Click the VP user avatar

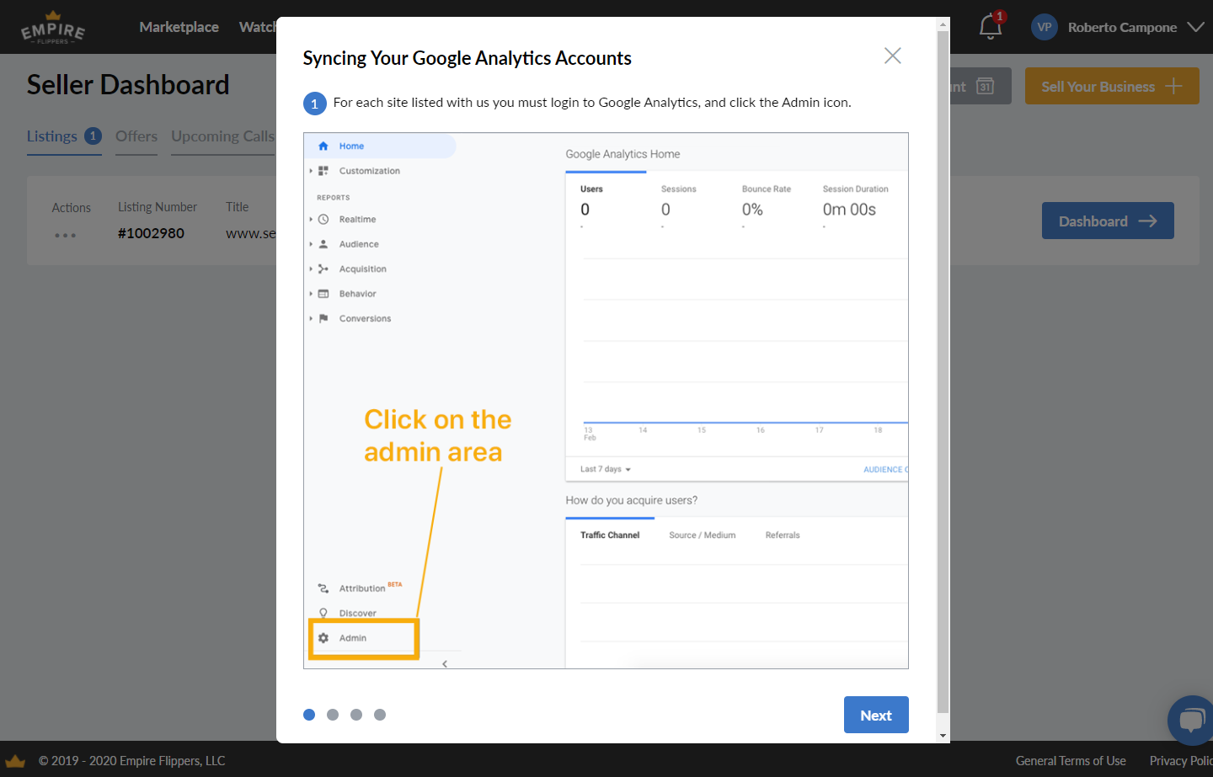coord(1045,27)
